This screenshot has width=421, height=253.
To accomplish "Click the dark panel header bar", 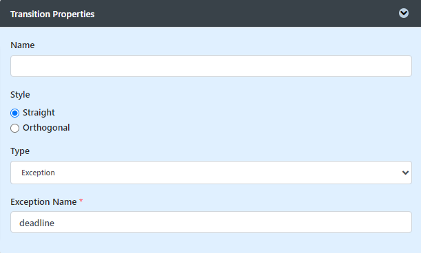I will [211, 13].
